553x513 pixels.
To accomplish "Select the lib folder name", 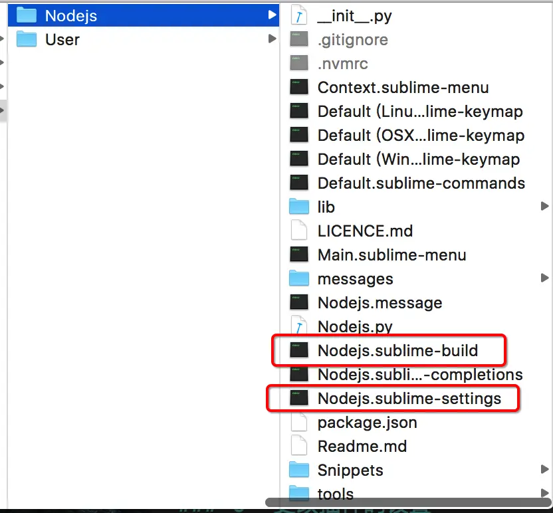I will (x=326, y=207).
